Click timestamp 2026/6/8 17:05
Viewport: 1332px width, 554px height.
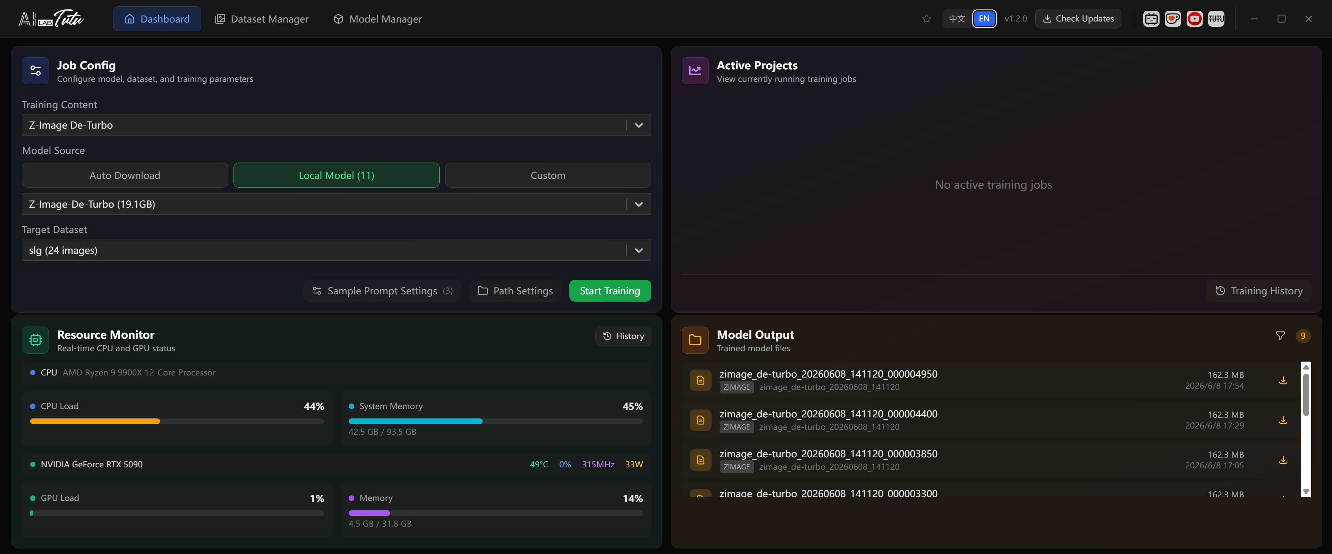[x=1214, y=465]
